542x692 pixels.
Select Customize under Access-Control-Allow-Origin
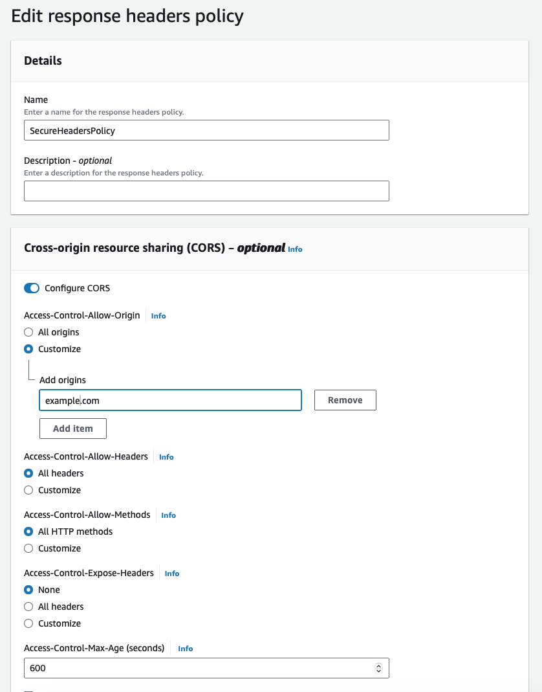(x=28, y=349)
